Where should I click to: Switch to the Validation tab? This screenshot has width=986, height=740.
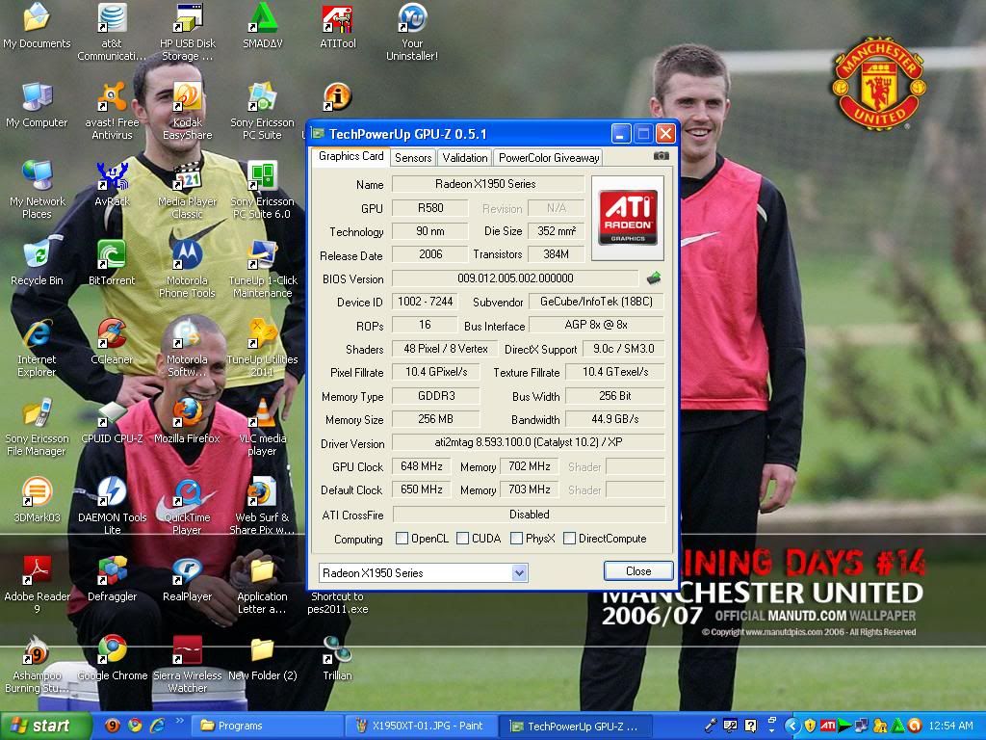coord(464,157)
